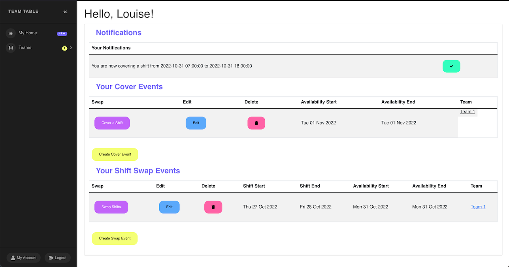Click the Create Cover Event button
The height and width of the screenshot is (267, 509).
[x=115, y=154]
